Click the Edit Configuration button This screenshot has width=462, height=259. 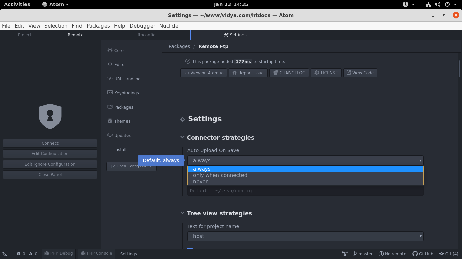tap(50, 154)
